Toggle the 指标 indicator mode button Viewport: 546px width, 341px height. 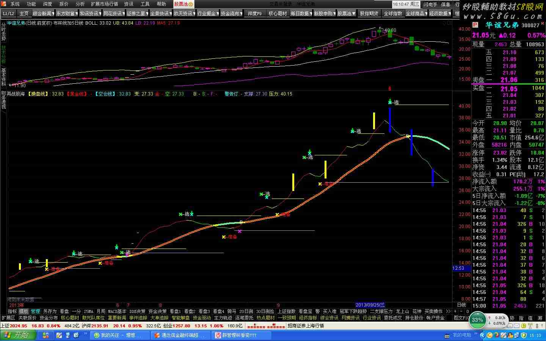(12, 311)
